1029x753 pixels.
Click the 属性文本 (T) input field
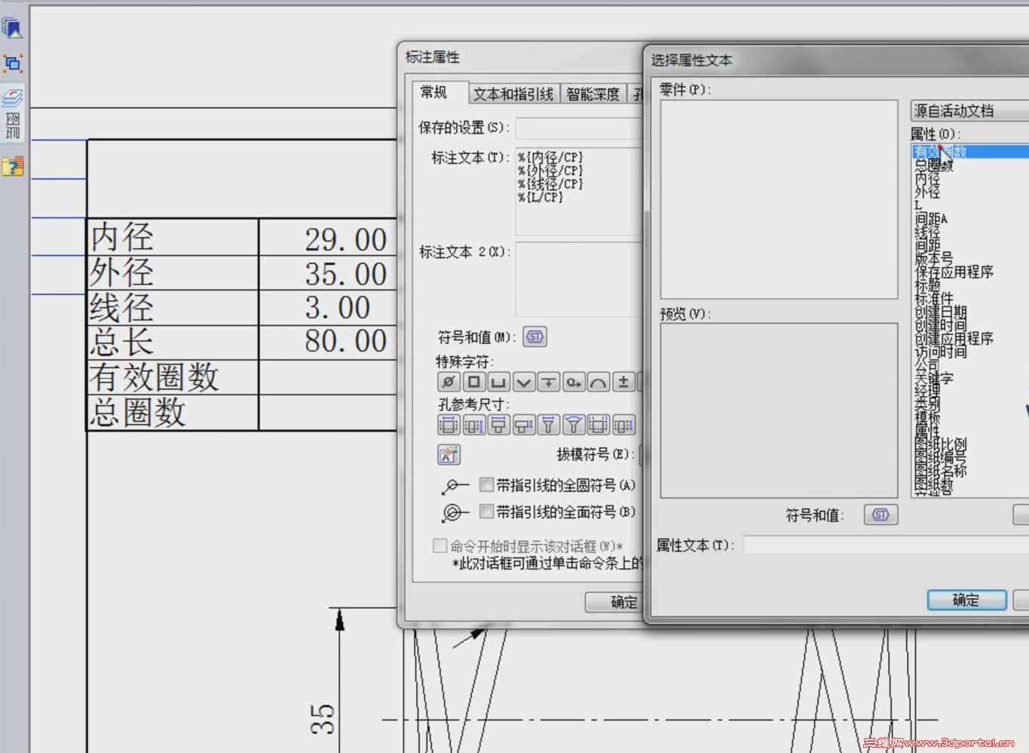click(887, 545)
